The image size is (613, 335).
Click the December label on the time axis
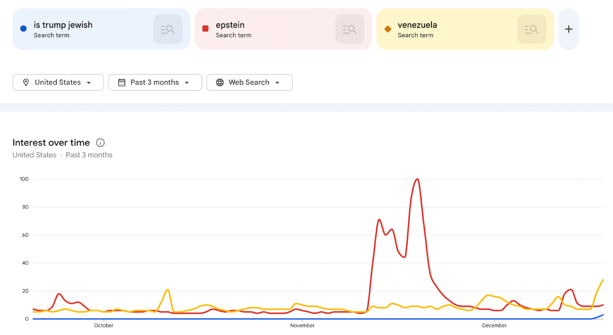(x=494, y=326)
